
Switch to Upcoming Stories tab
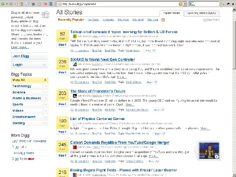tap(202, 13)
